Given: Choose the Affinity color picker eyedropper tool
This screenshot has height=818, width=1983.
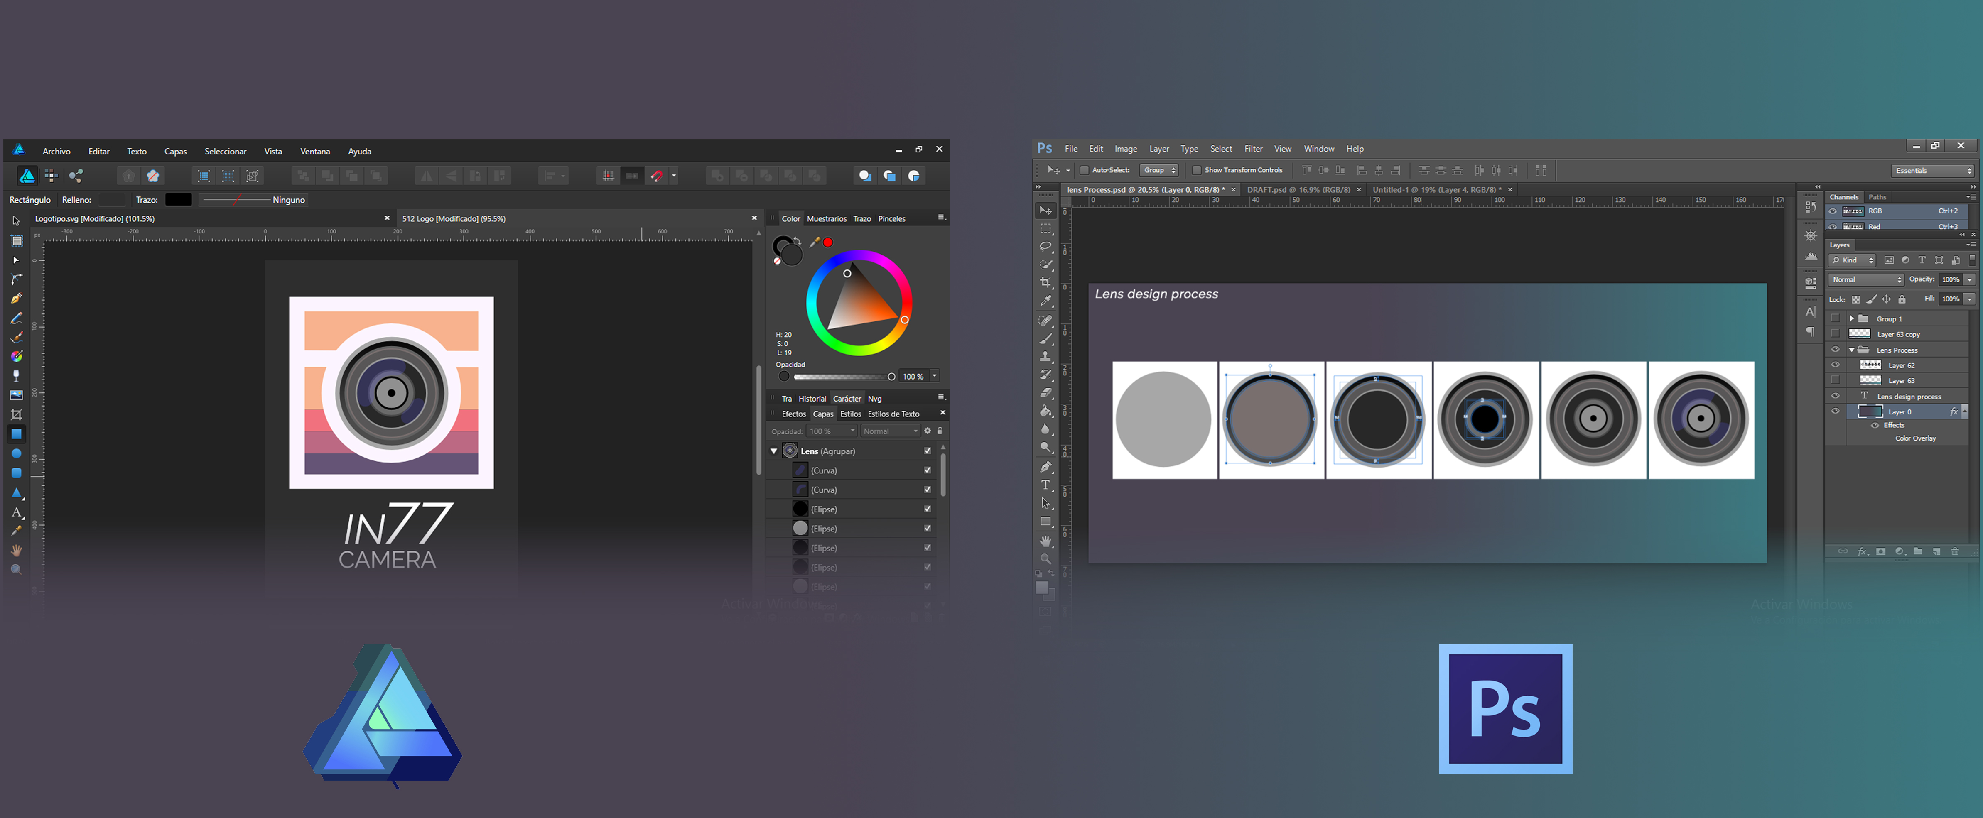Looking at the screenshot, I should pyautogui.click(x=16, y=531).
